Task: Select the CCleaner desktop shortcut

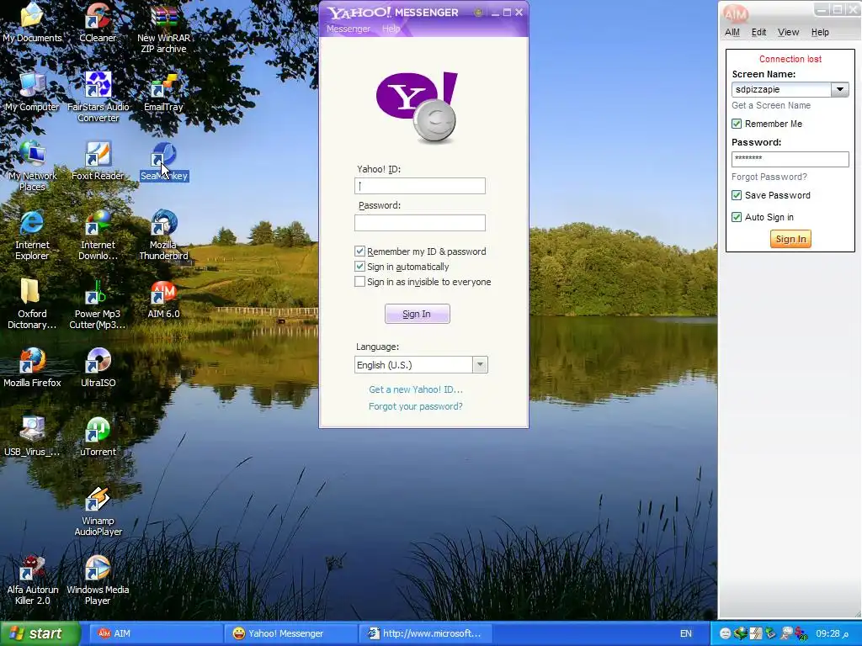Action: point(98,22)
